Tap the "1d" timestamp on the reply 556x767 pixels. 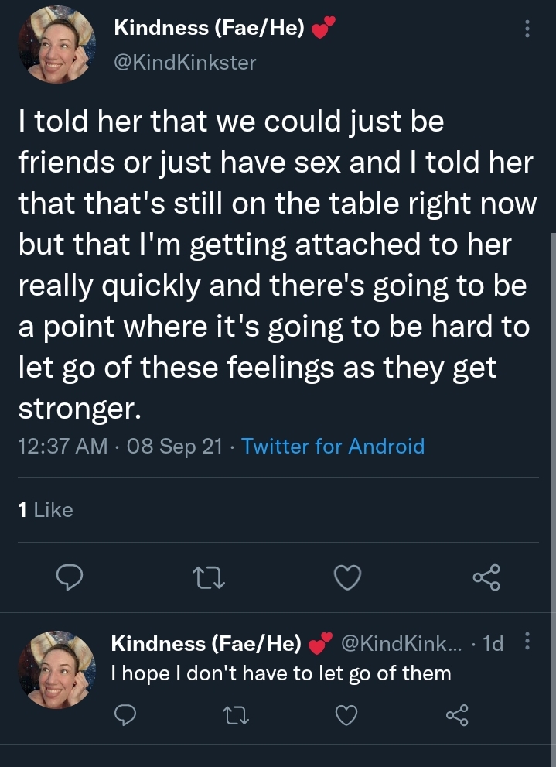[493, 644]
